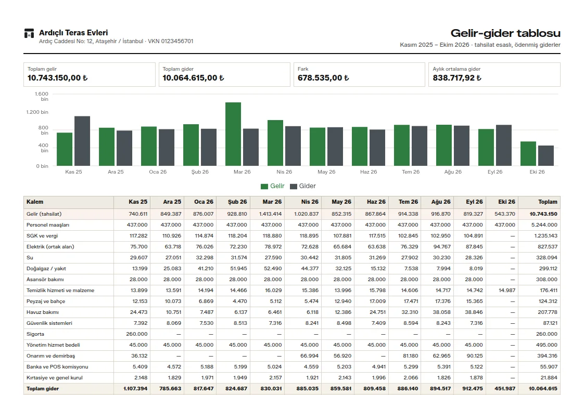The height and width of the screenshot is (395, 584).
Task: Select the Toplam gelir summary card
Action: pyautogui.click(x=90, y=74)
